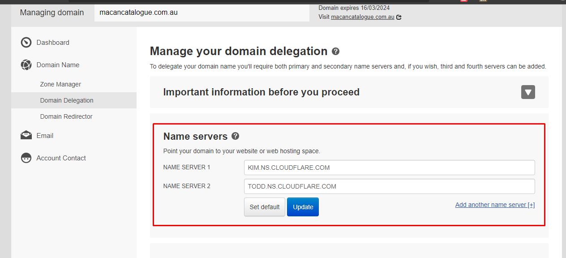Select the Domain Name globe icon
Screen dimensions: 566x258
click(26, 64)
